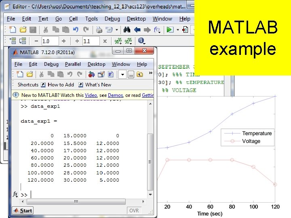Screen dimensions: 291x218
Task: Click Open file icon in Editor toolbar
Action: [23, 29]
